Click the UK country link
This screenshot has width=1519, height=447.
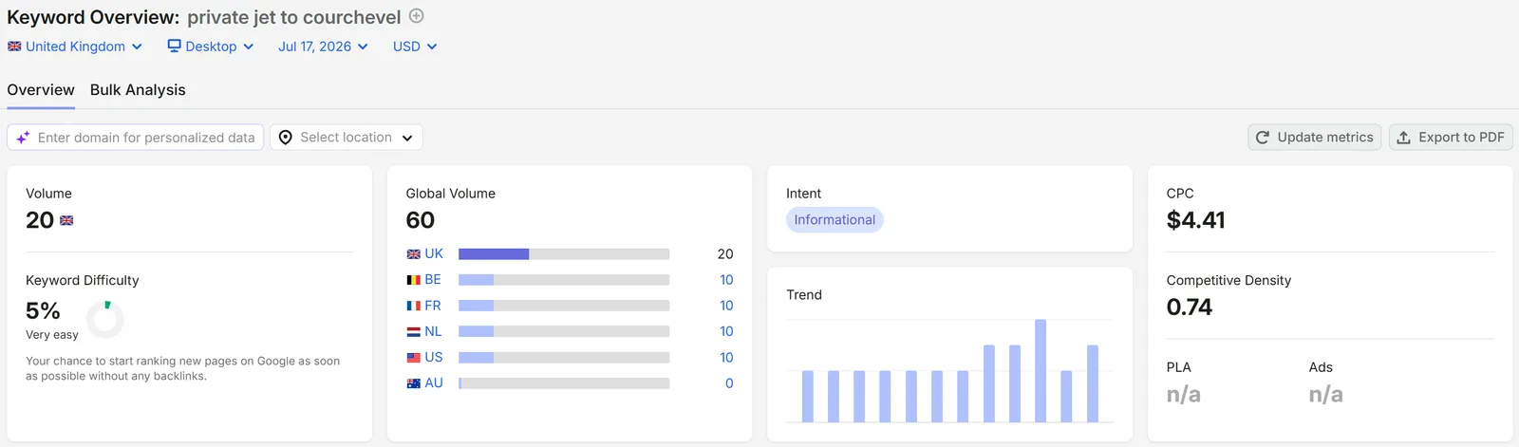[x=434, y=254]
